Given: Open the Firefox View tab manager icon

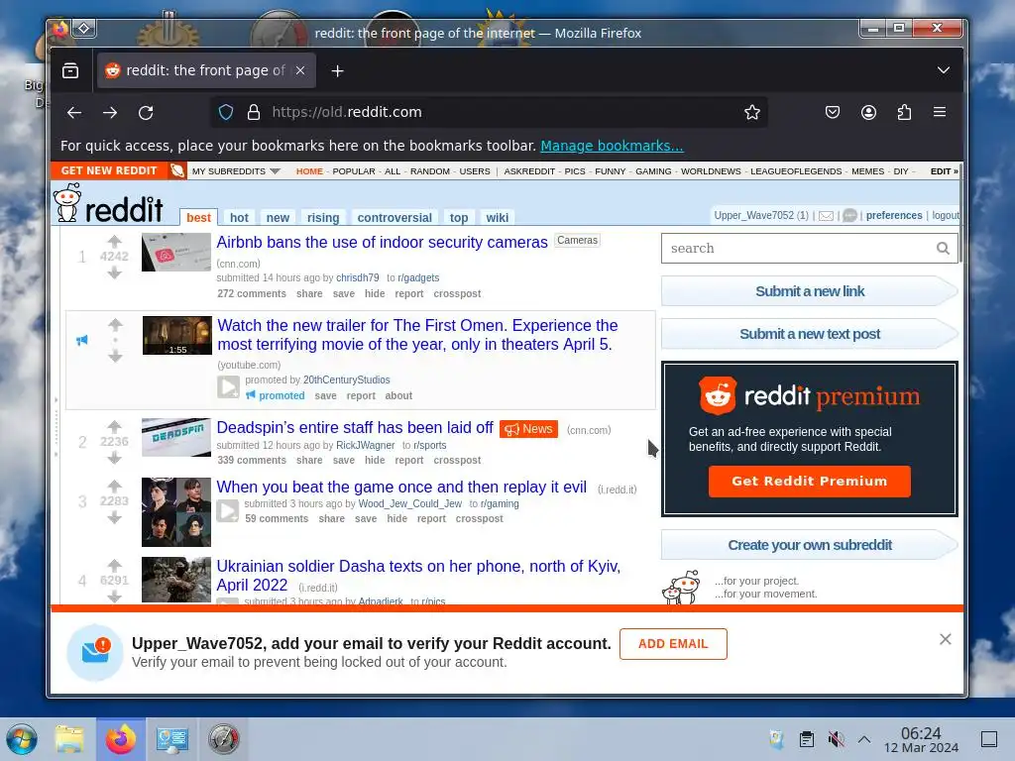Looking at the screenshot, I should coord(70,70).
